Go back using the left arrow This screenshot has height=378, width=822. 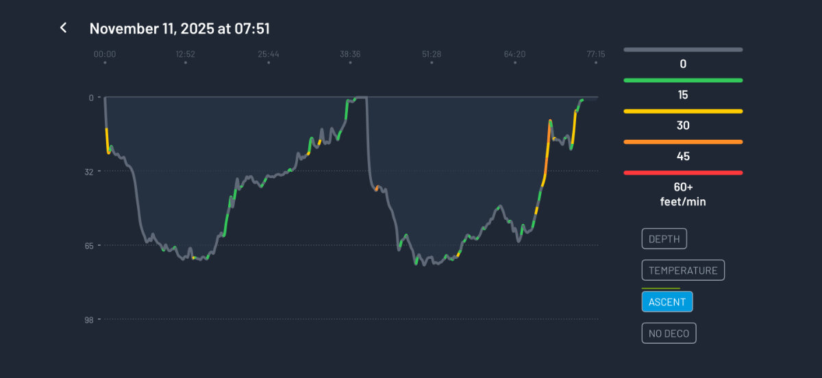click(x=64, y=28)
